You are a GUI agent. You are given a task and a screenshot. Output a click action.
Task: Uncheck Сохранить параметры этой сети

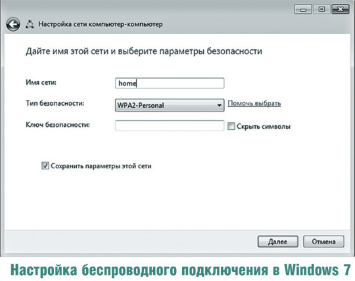pos(45,165)
